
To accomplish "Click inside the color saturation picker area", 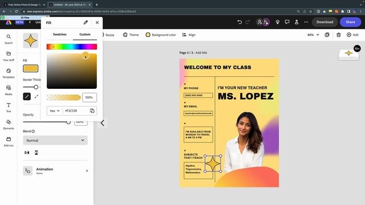I will 72,71.
